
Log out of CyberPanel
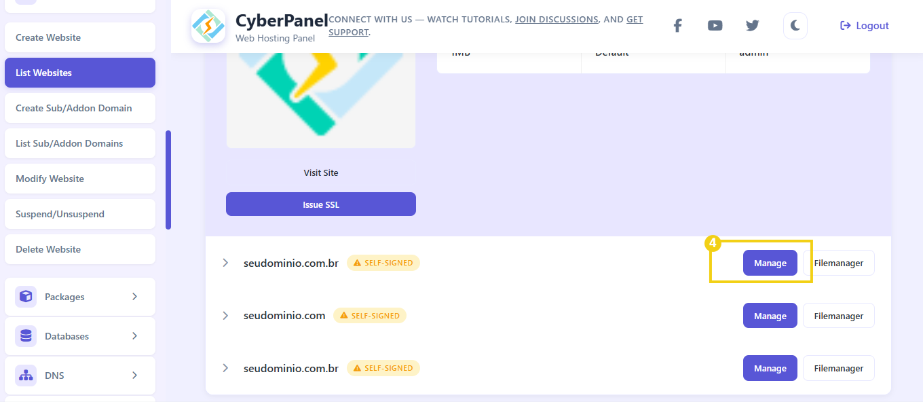pyautogui.click(x=865, y=25)
